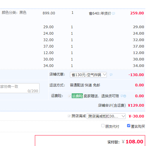The height and width of the screenshot is (146, 149).
Task: Toggle the 跨店满减 checkbox
Action: point(69,116)
